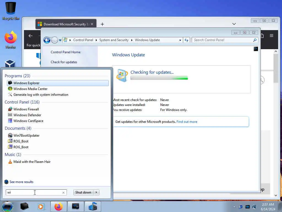Expand shut down options arrow

[x=96, y=192]
